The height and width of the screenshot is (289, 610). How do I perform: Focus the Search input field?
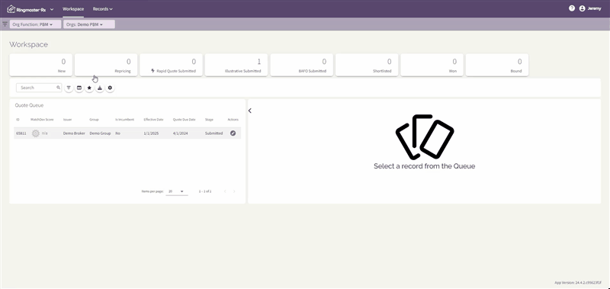pyautogui.click(x=39, y=88)
